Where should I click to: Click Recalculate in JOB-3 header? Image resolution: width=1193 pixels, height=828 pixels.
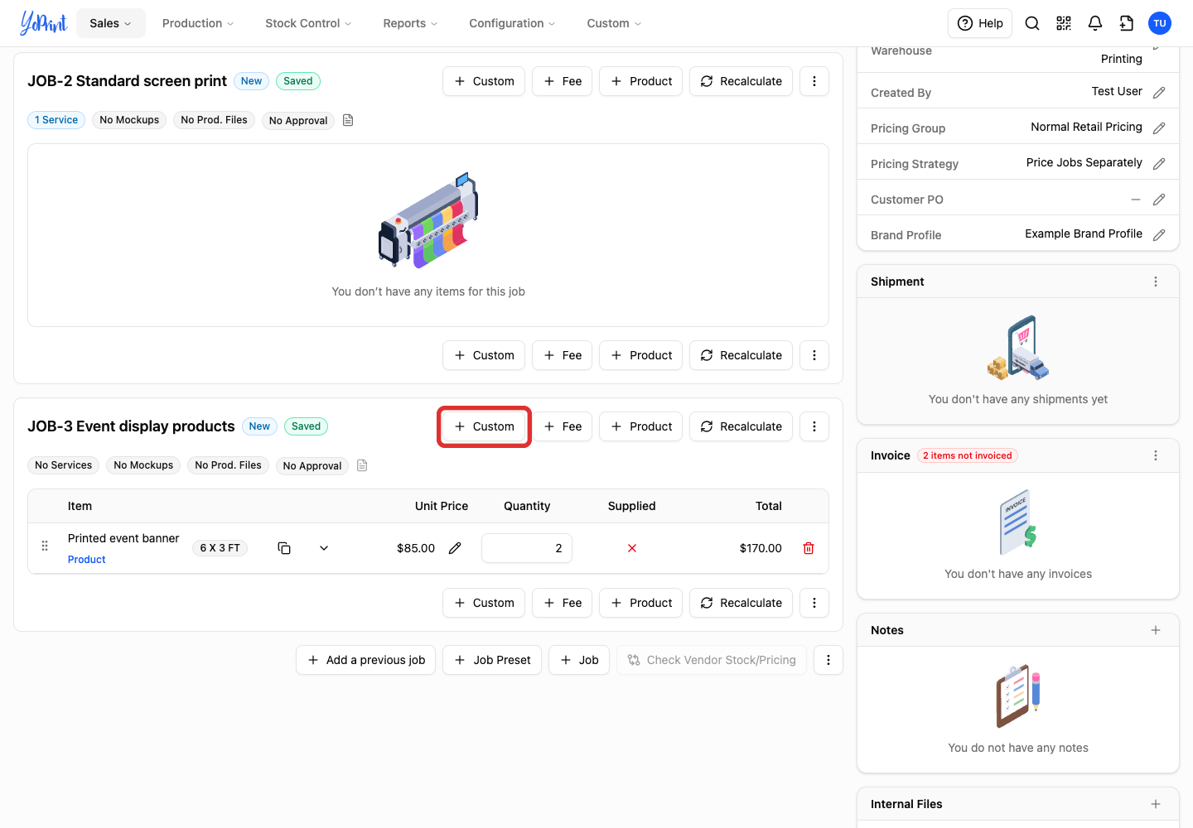(741, 426)
